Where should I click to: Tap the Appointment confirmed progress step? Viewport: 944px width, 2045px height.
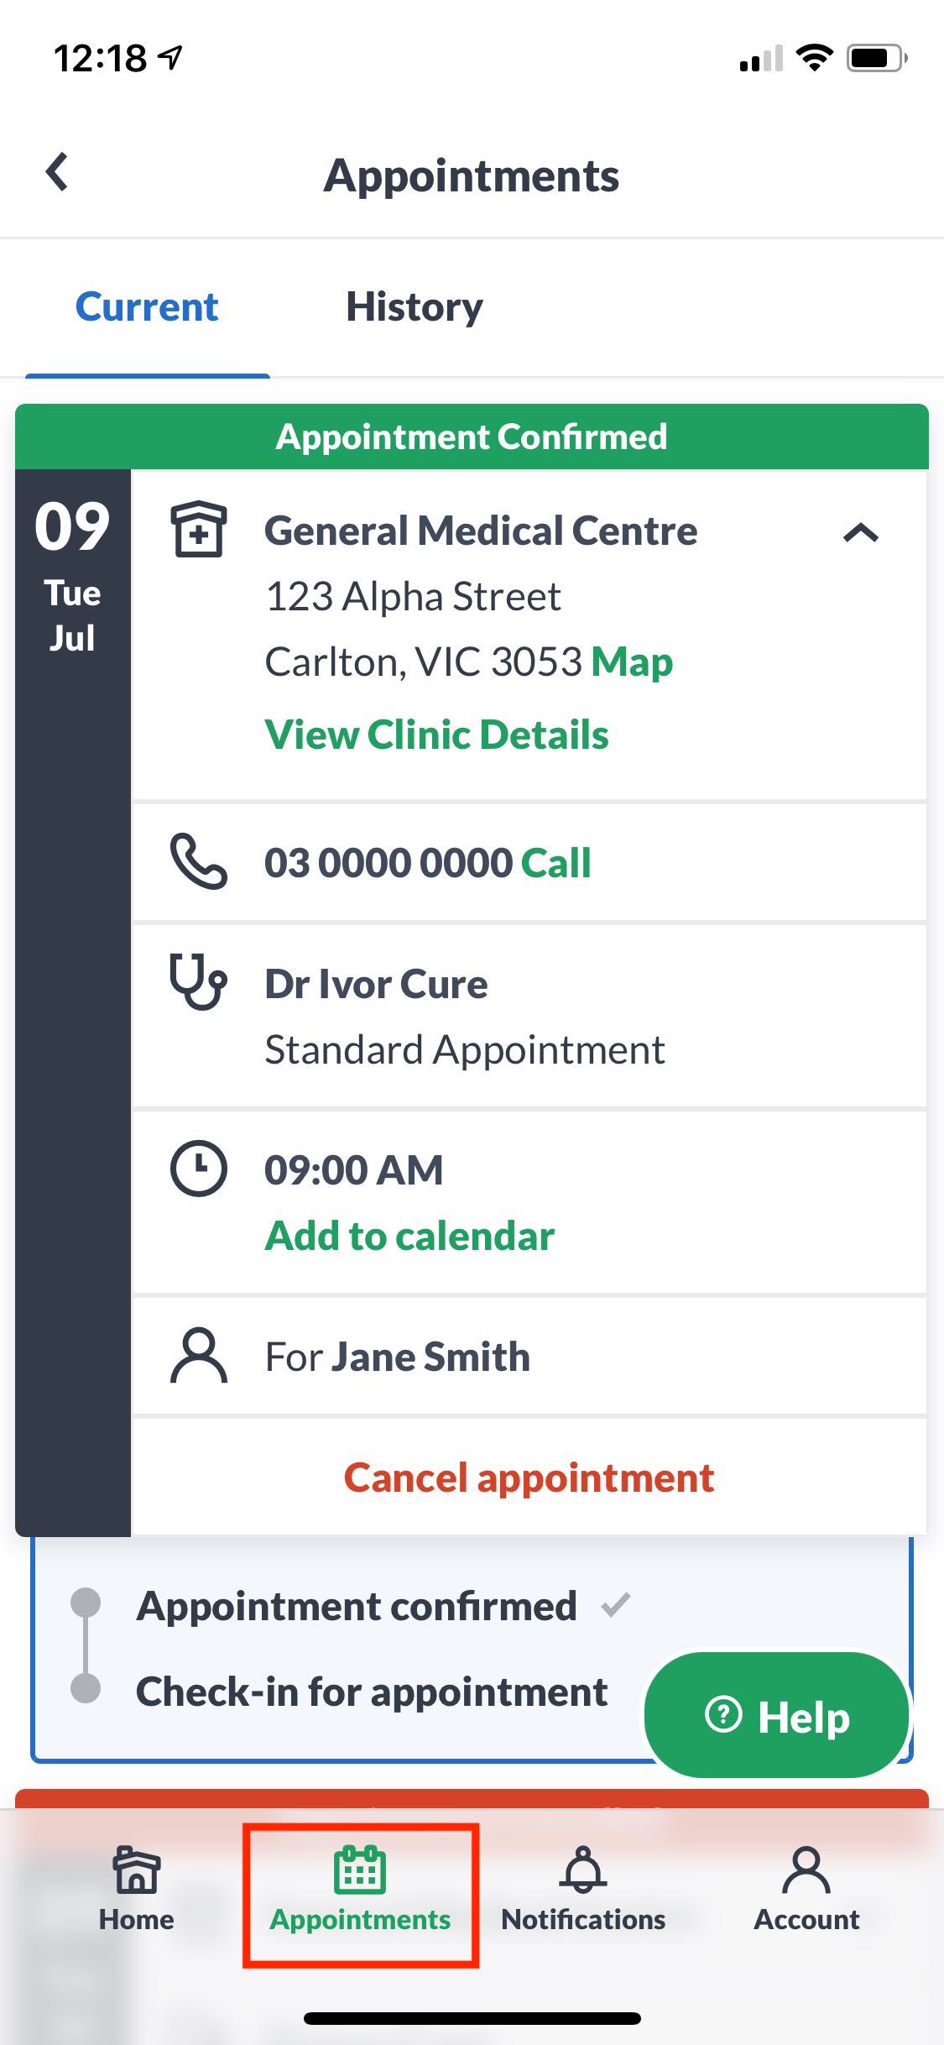click(357, 1606)
